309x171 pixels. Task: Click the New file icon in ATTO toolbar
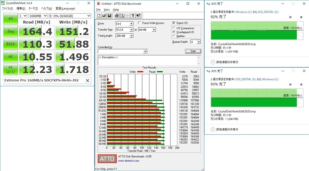pos(99,16)
